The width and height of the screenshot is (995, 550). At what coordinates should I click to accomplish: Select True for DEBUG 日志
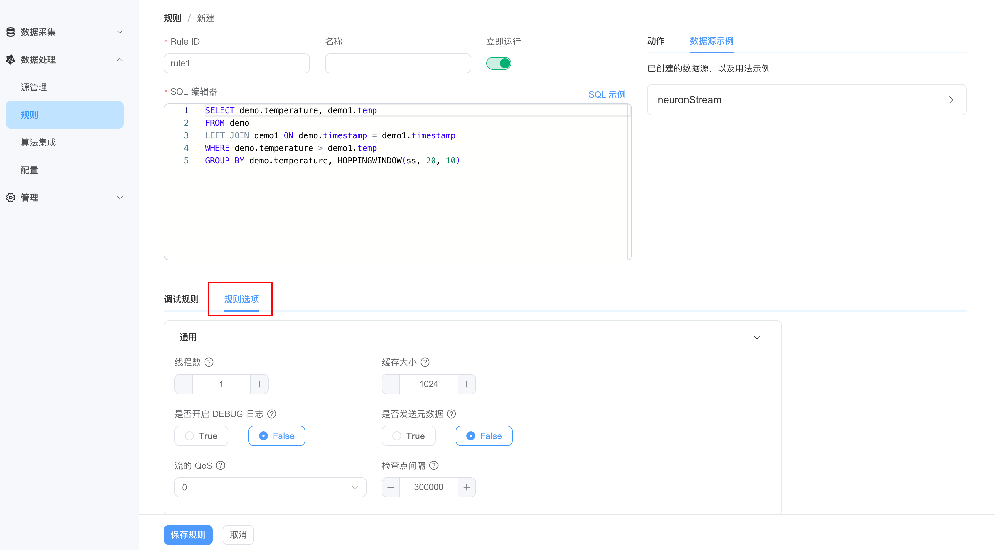pos(201,436)
